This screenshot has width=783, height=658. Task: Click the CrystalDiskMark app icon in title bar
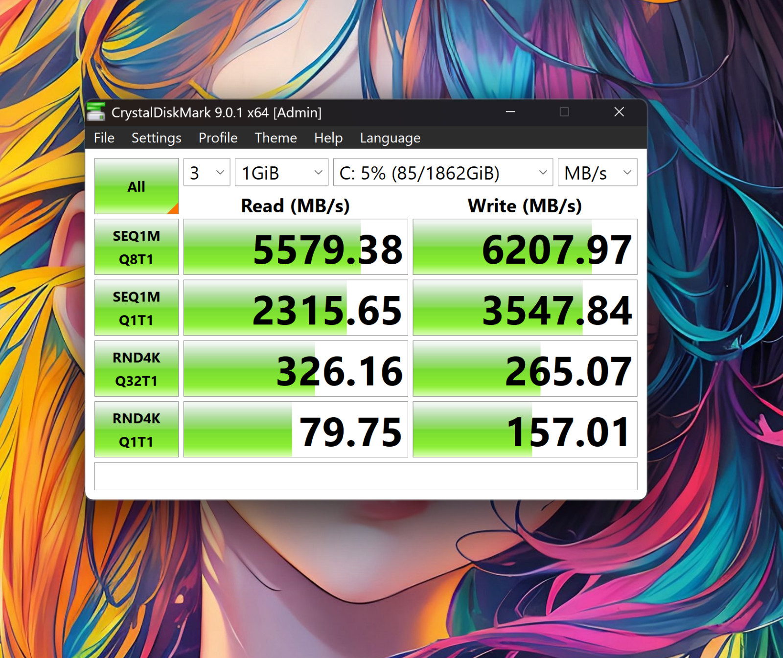click(x=96, y=112)
